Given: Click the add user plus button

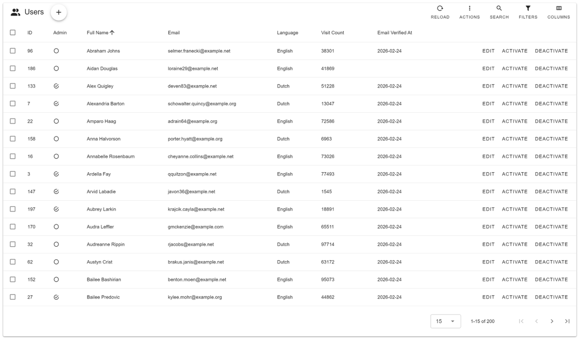Looking at the screenshot, I should pyautogui.click(x=58, y=13).
